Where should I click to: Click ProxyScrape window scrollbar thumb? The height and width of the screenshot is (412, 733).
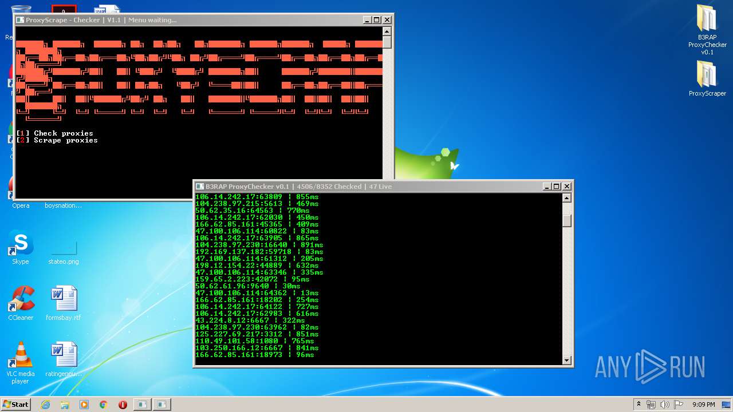(x=387, y=42)
